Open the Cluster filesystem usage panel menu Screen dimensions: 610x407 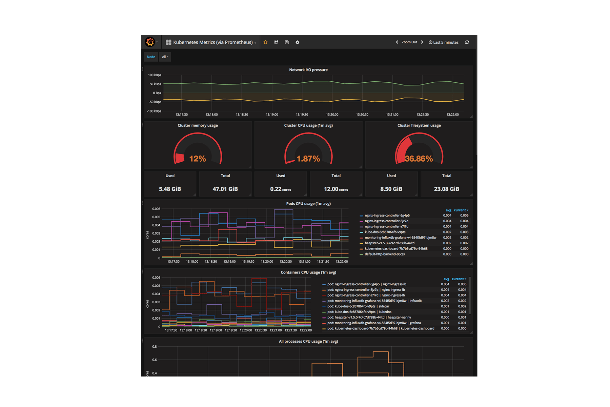click(419, 125)
